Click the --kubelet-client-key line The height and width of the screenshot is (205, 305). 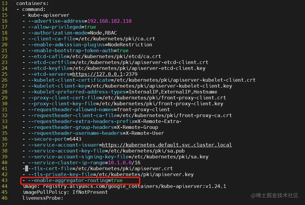127,86
